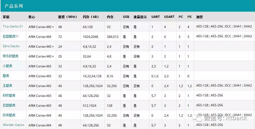
Task: Click the 速度（MHz）column header
Action: [68, 17]
